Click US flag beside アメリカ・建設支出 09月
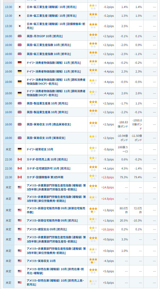Viewport: 160px width, 289px height. (19, 229)
